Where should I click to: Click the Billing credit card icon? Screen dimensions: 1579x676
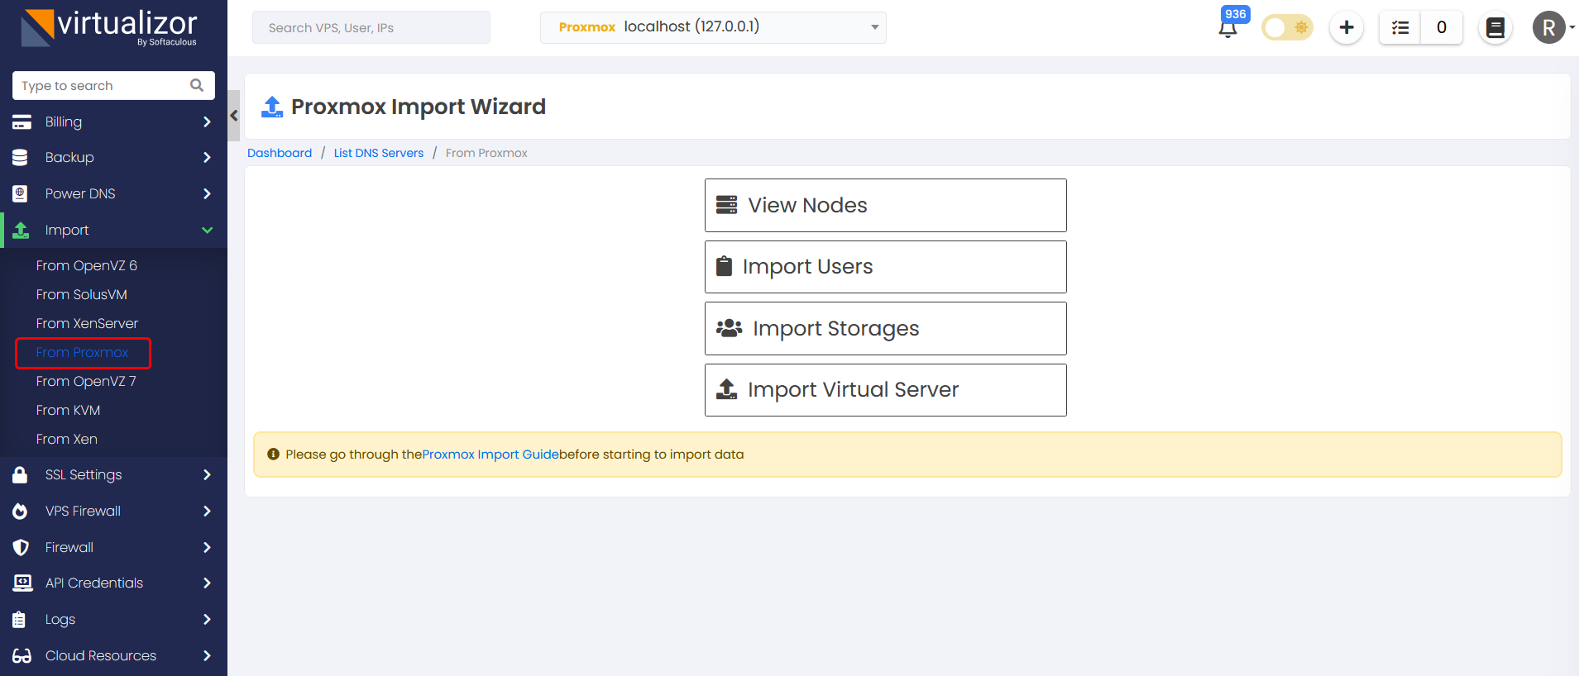click(22, 122)
